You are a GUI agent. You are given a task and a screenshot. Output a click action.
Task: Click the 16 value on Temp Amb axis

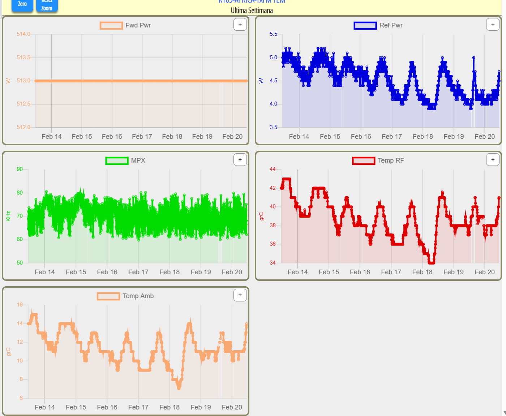(20, 305)
